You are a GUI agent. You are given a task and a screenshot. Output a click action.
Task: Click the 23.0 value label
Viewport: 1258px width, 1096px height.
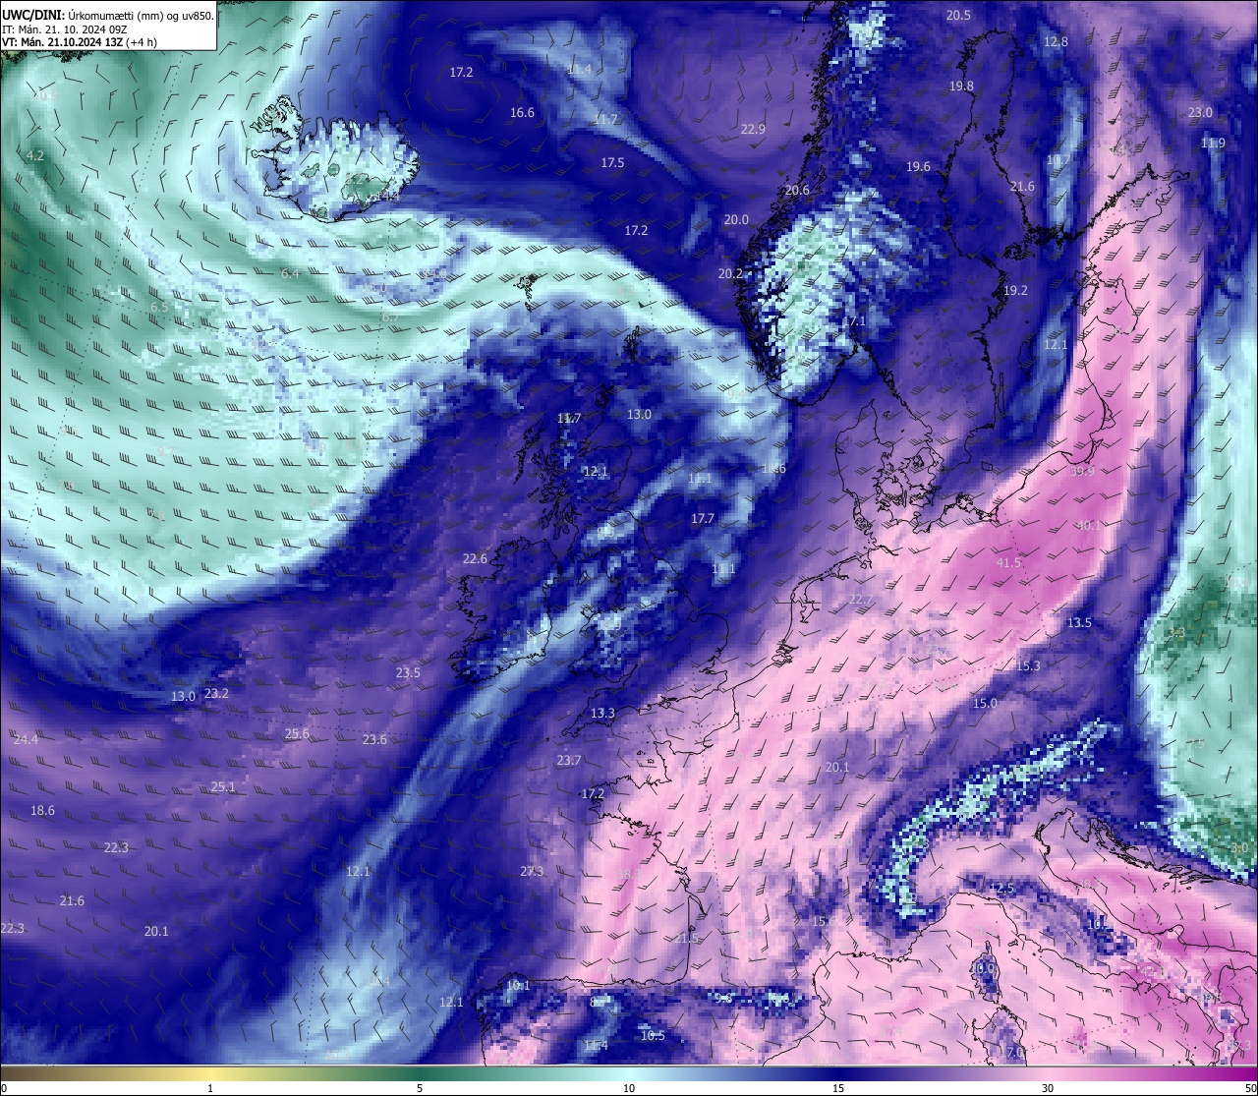pyautogui.click(x=1200, y=112)
